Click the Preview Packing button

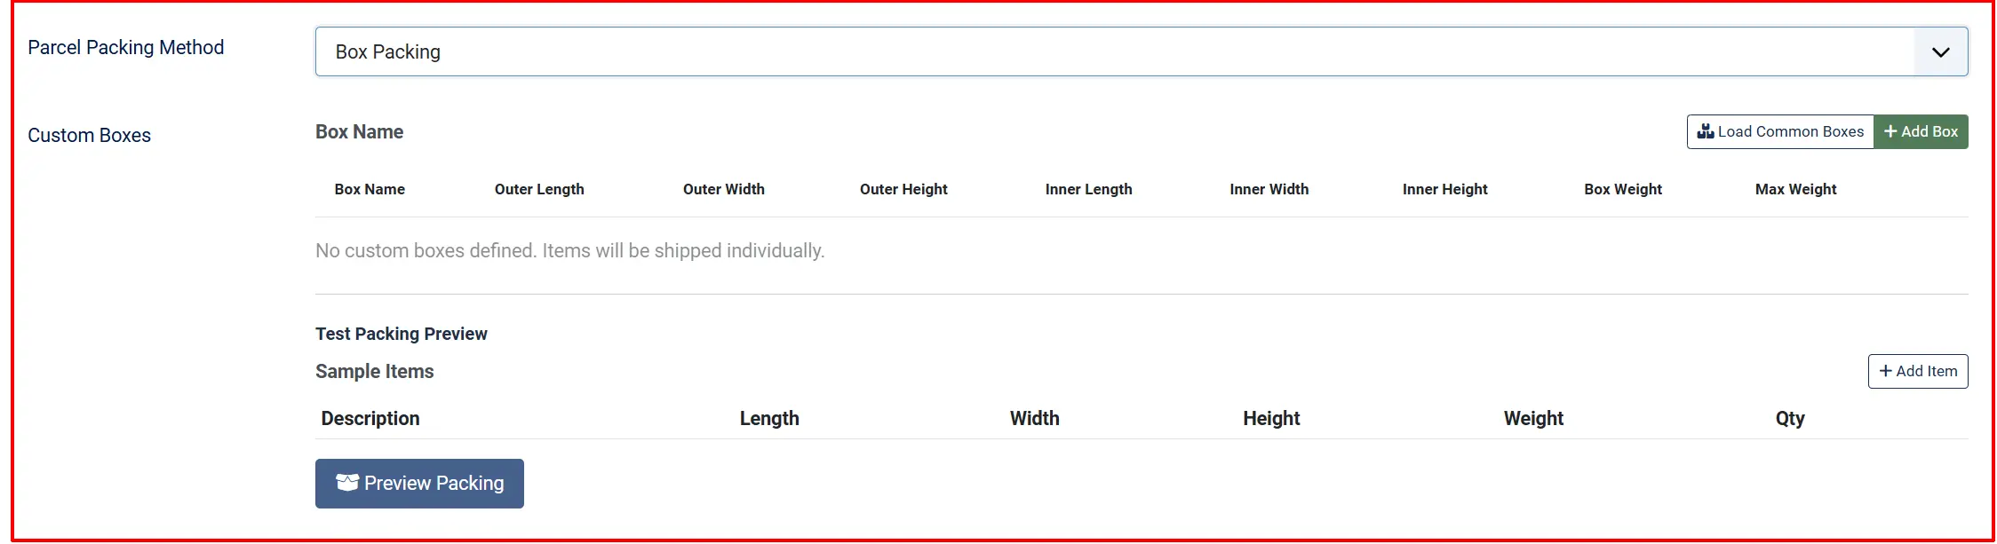tap(419, 484)
